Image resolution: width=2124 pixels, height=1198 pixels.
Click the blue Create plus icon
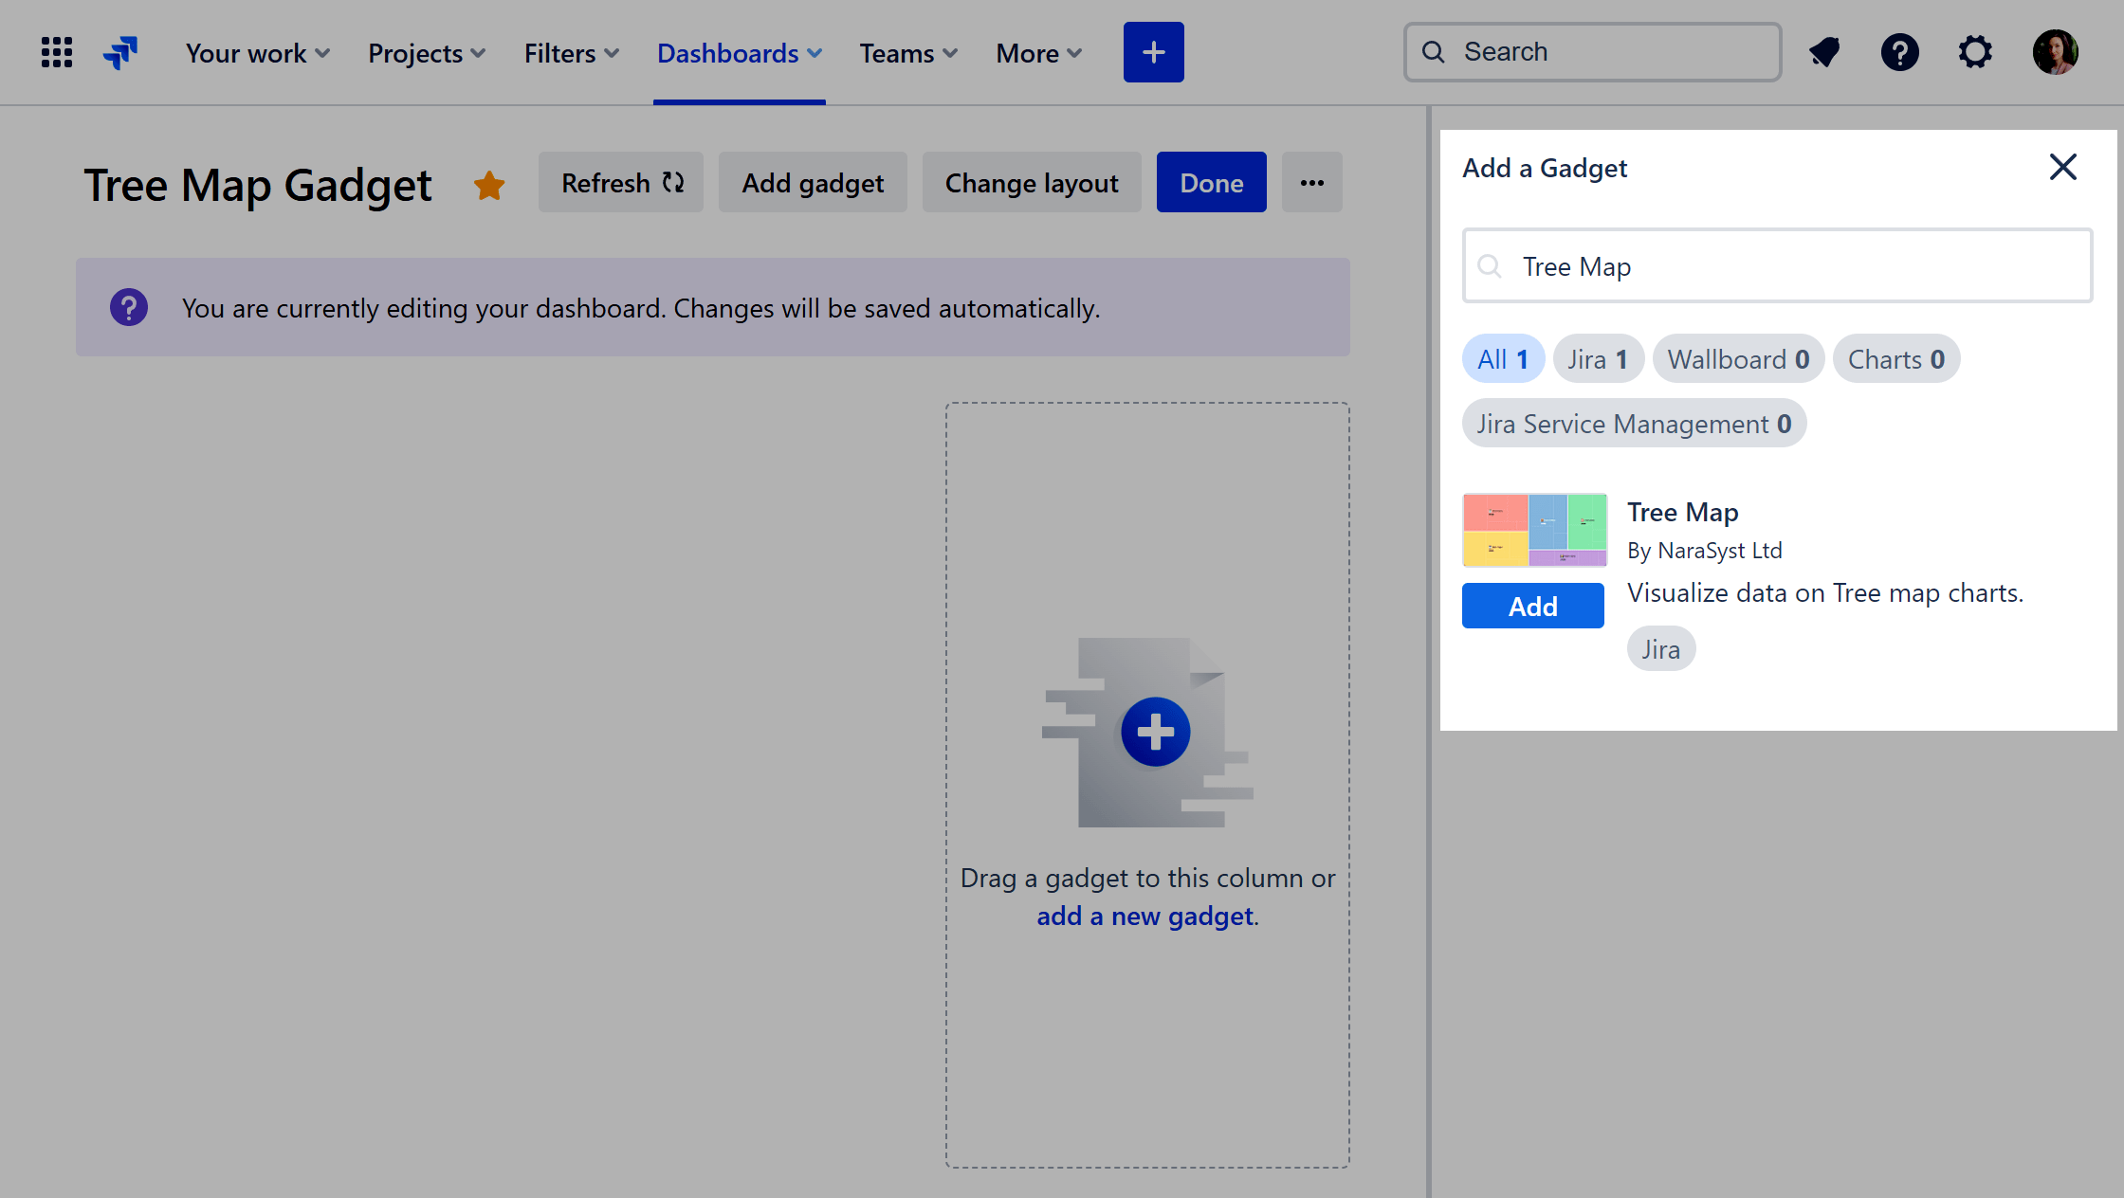click(1153, 52)
